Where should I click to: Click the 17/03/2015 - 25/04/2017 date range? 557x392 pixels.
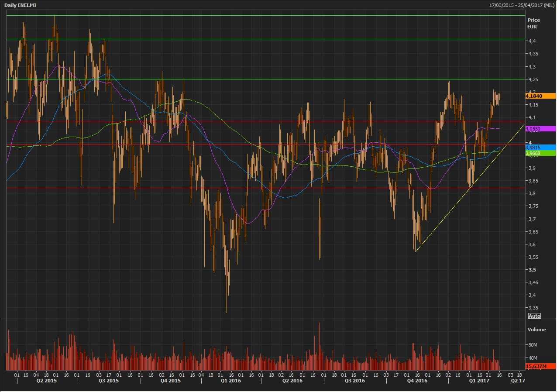click(x=522, y=5)
